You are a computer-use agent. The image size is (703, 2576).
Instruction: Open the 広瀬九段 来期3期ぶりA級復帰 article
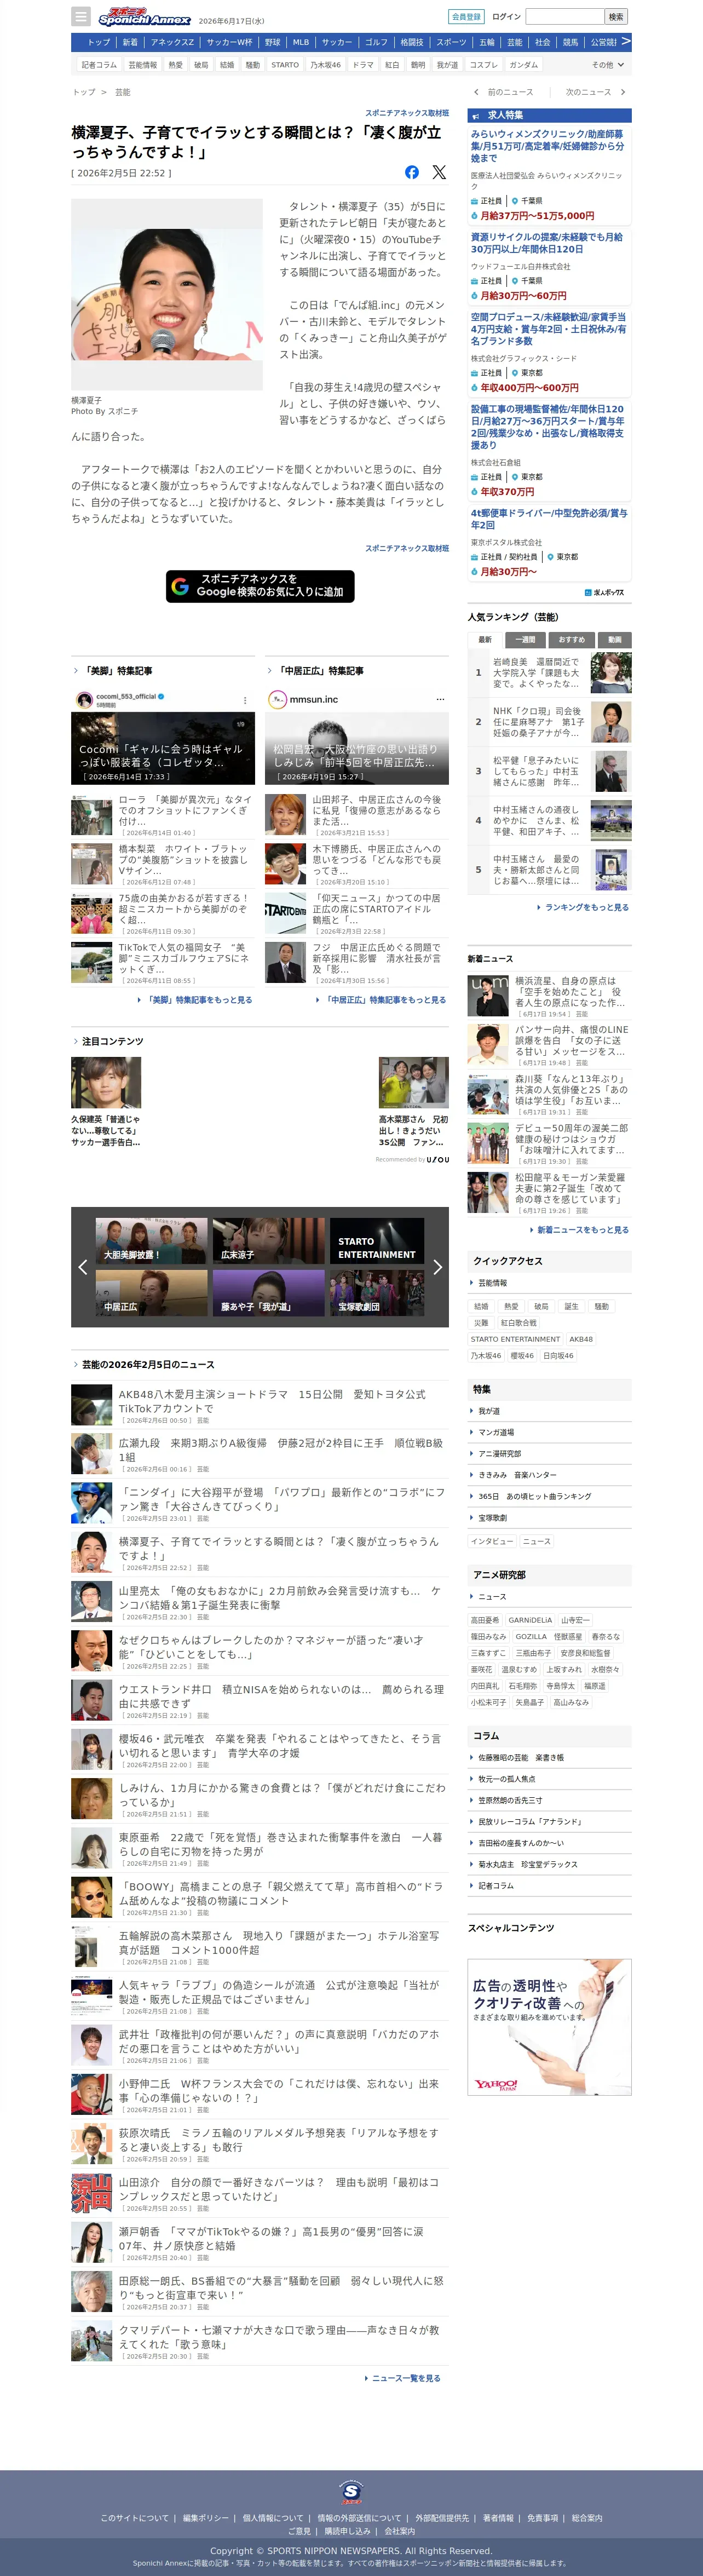click(x=281, y=1450)
